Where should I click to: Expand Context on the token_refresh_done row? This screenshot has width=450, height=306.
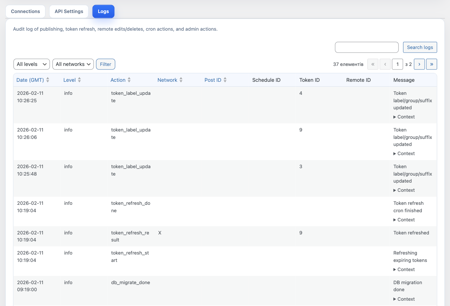(x=404, y=220)
